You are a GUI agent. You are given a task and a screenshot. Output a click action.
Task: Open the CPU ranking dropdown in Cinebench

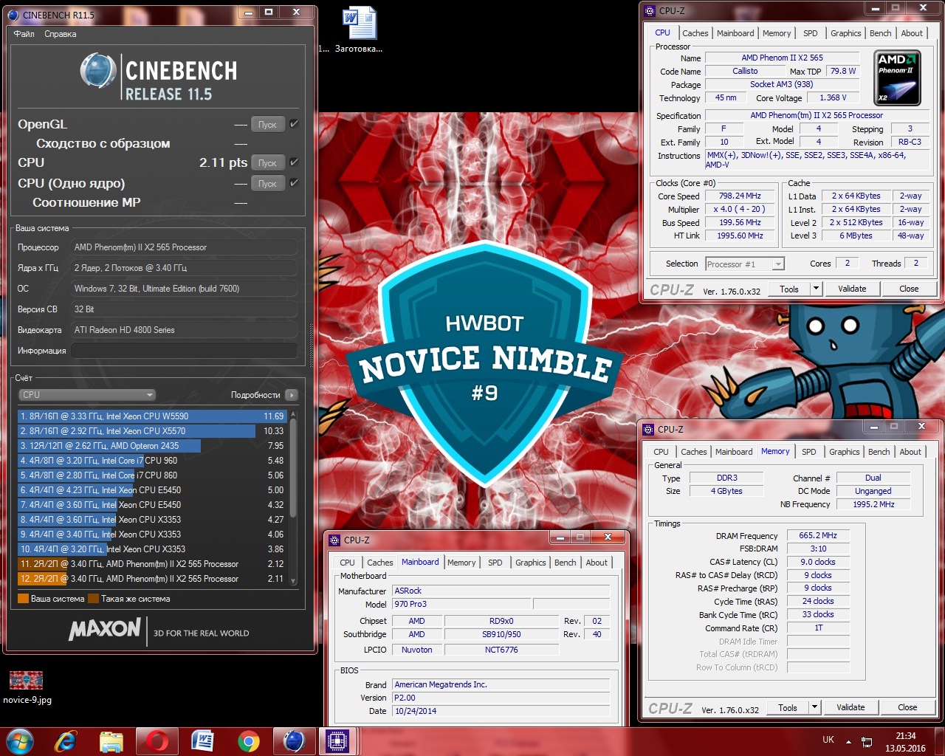[87, 395]
